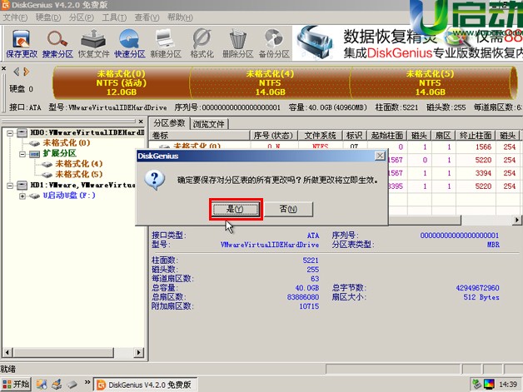The image size is (523, 392).
Task: Open the 工具(T) menu
Action: point(114,17)
